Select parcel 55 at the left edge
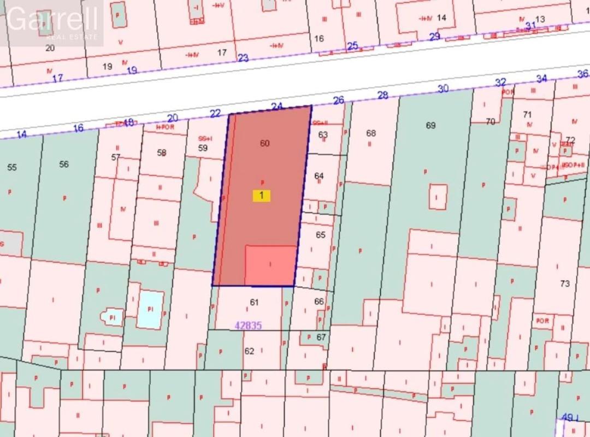590x437 pixels. click(x=12, y=167)
